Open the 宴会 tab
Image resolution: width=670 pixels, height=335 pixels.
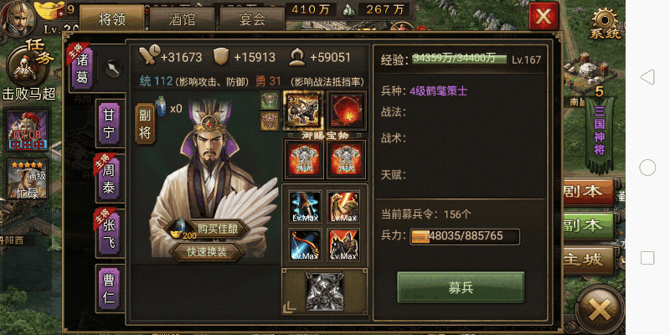point(252,19)
